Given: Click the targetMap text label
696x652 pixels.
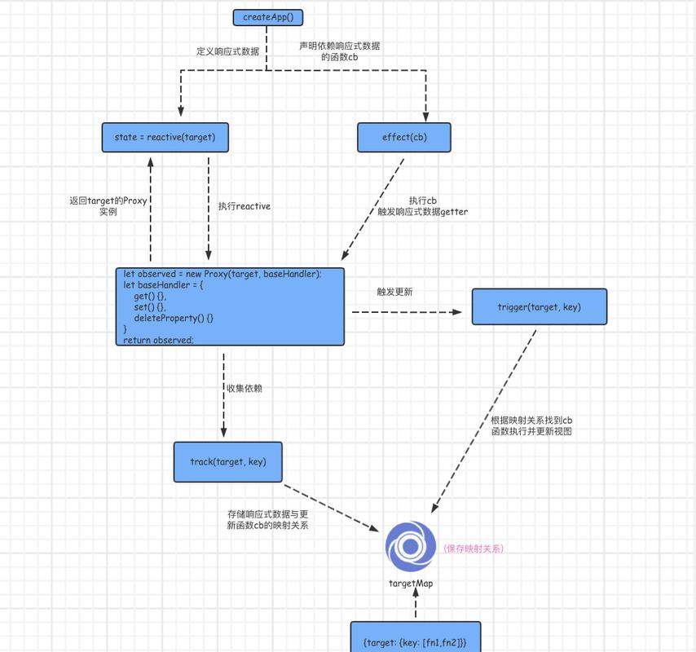Looking at the screenshot, I should [x=412, y=583].
